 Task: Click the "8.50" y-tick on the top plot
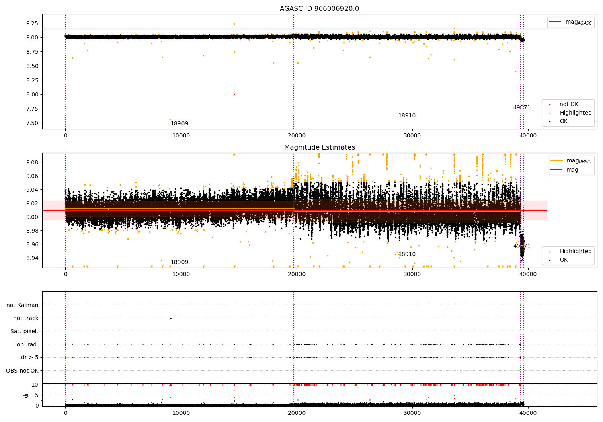[32, 66]
